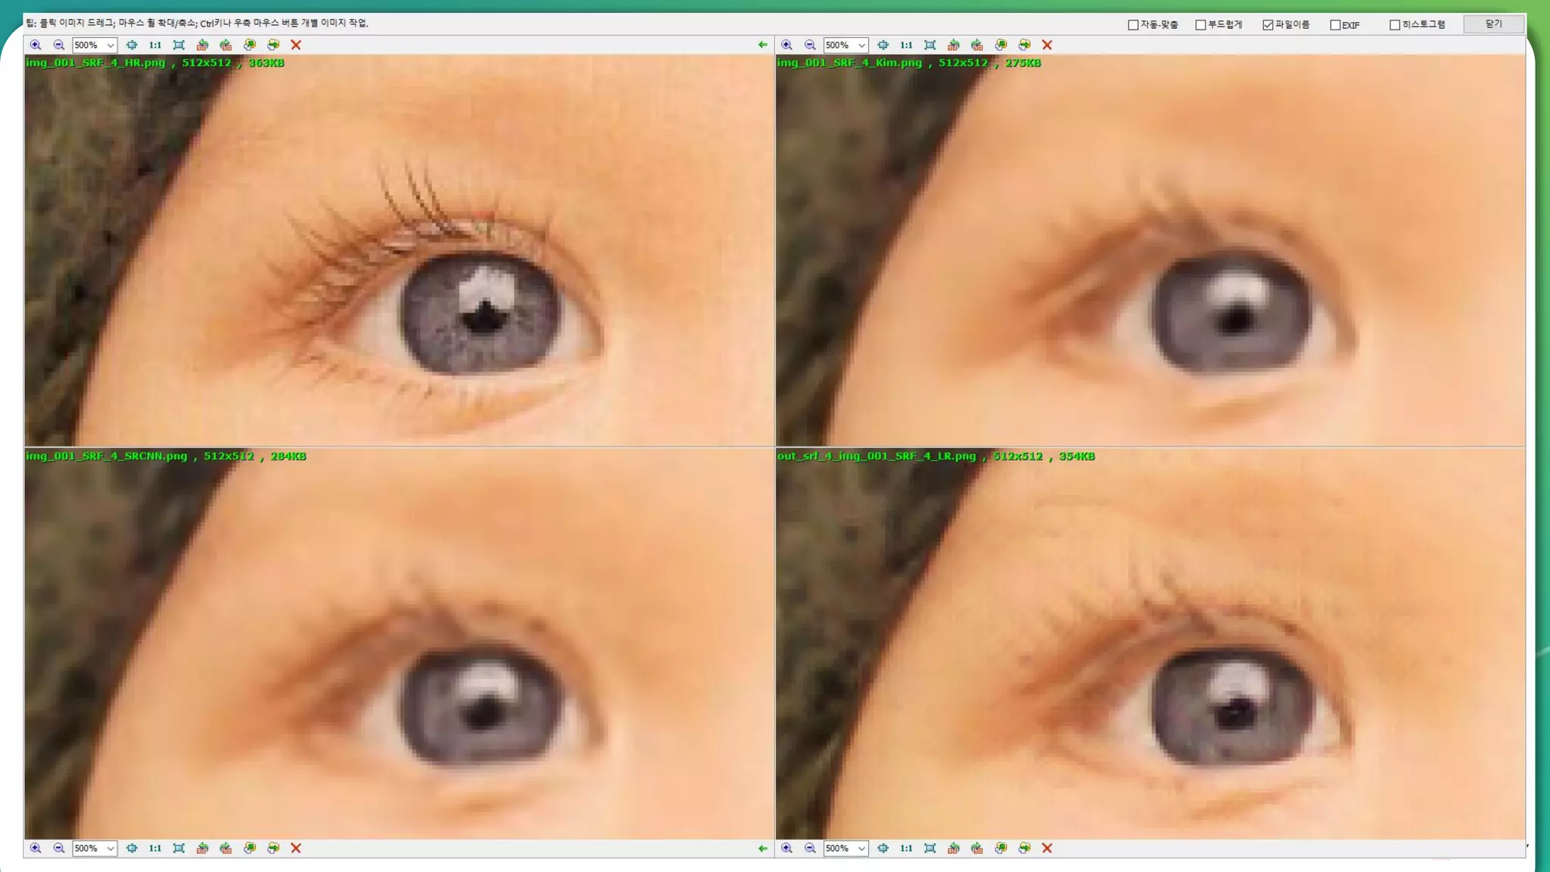The height and width of the screenshot is (872, 1550).
Task: Enable the EXIF checkbox
Action: click(x=1335, y=25)
